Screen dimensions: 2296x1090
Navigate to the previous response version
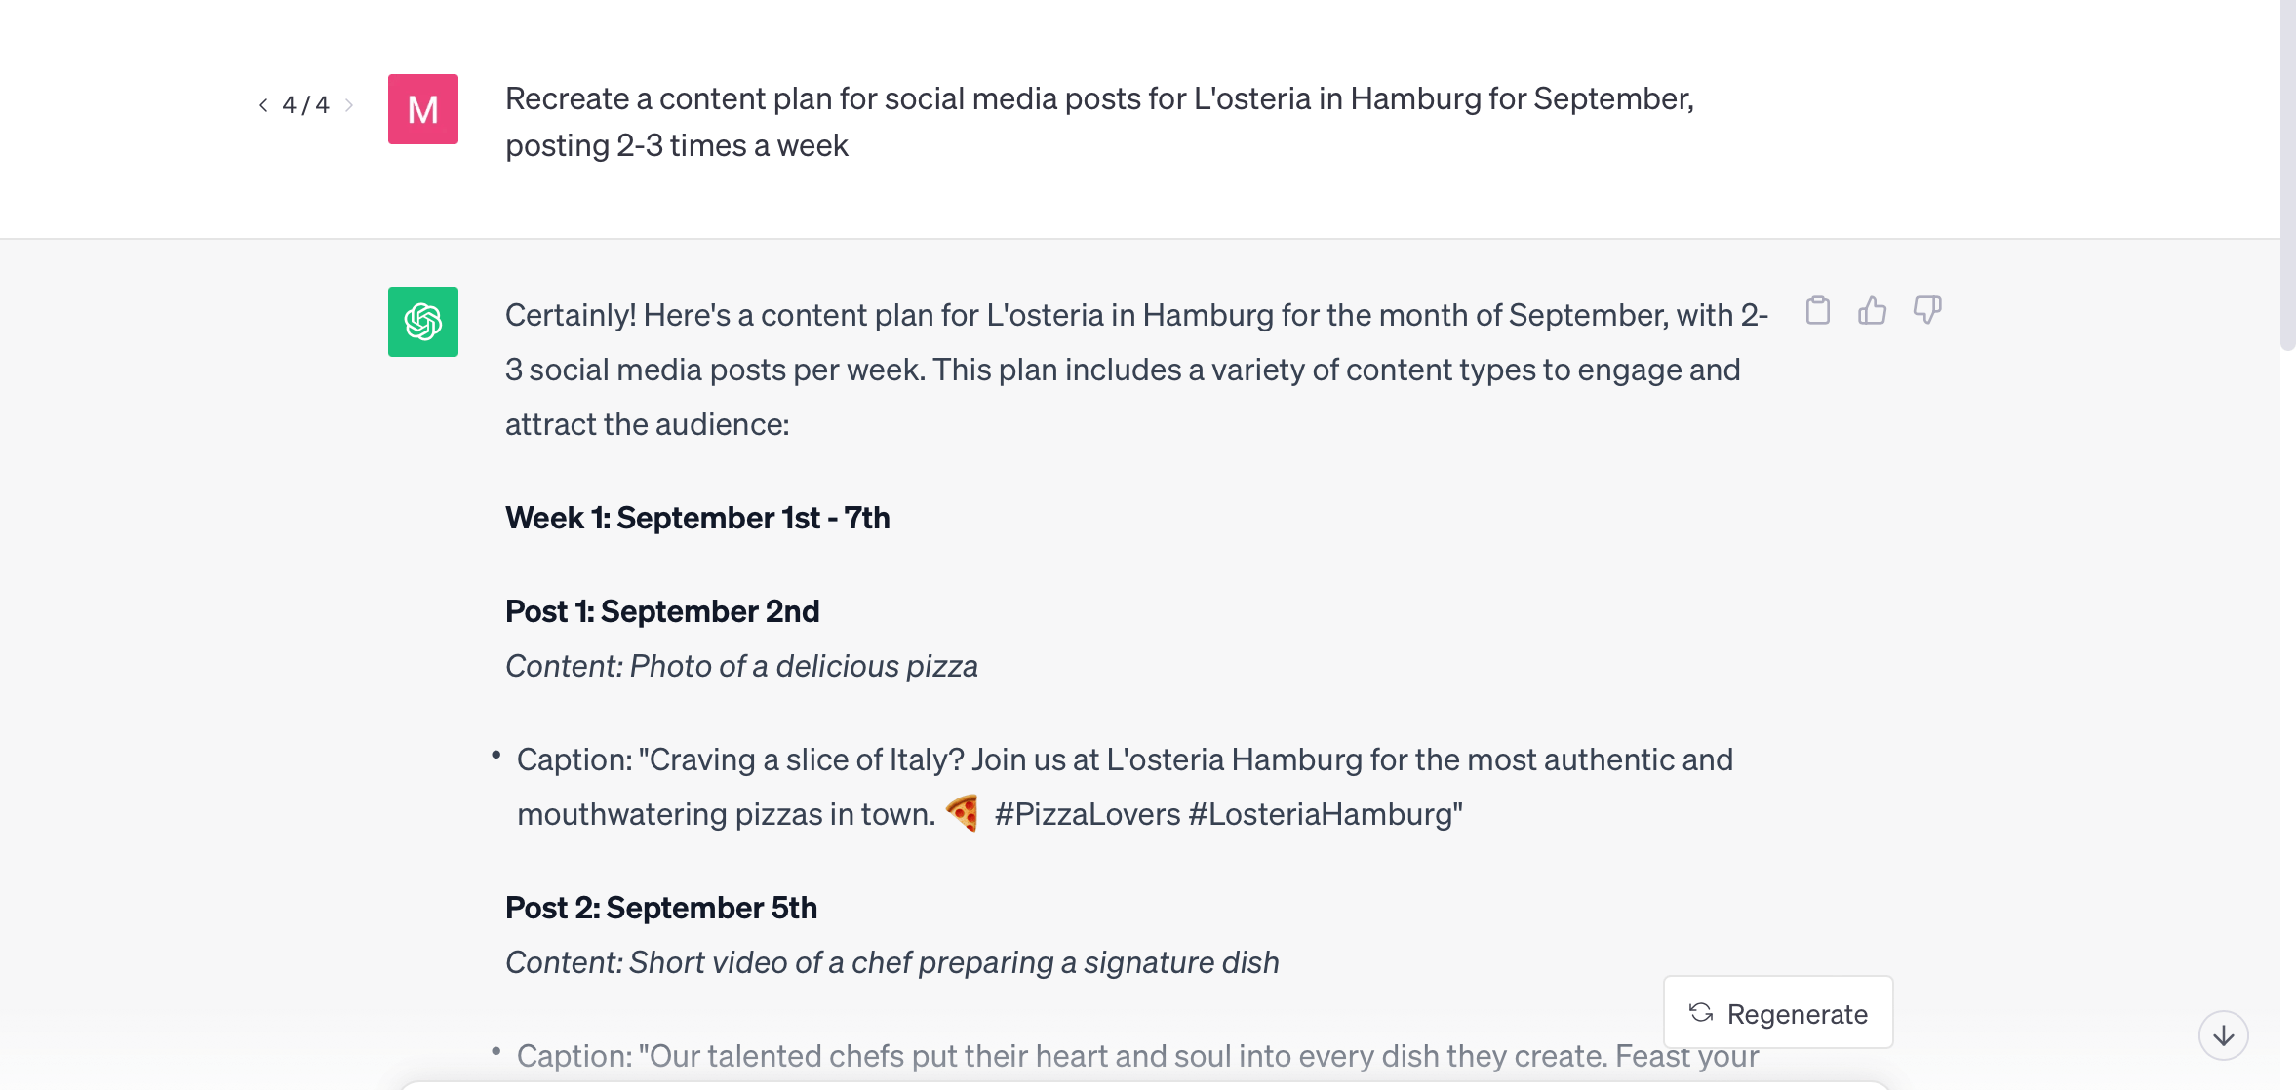pos(261,104)
